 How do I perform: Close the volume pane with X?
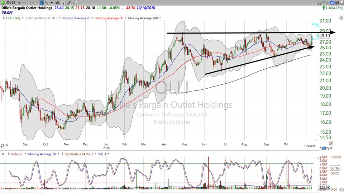[3, 154]
